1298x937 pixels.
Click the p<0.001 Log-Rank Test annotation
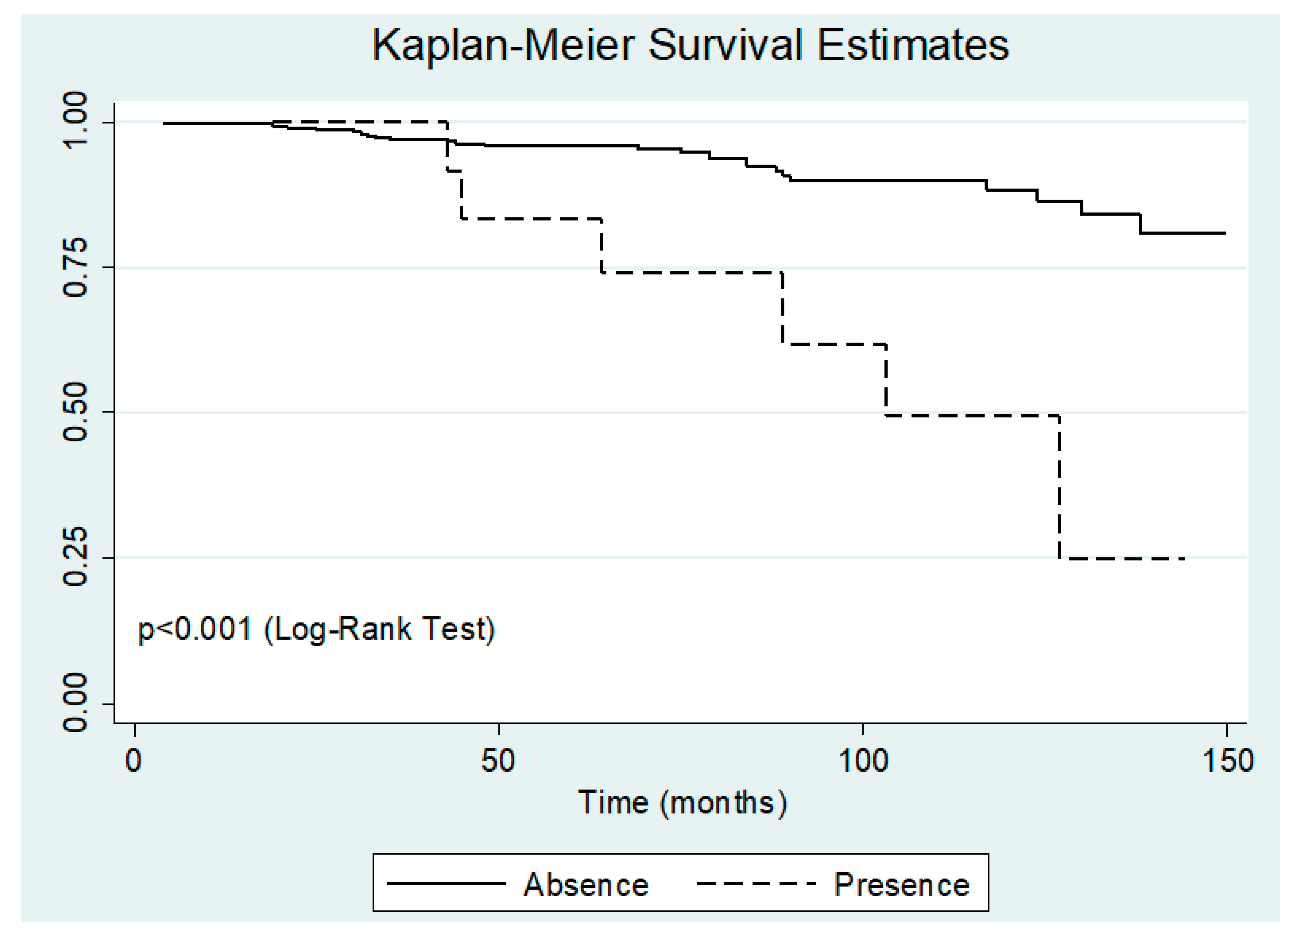point(317,630)
